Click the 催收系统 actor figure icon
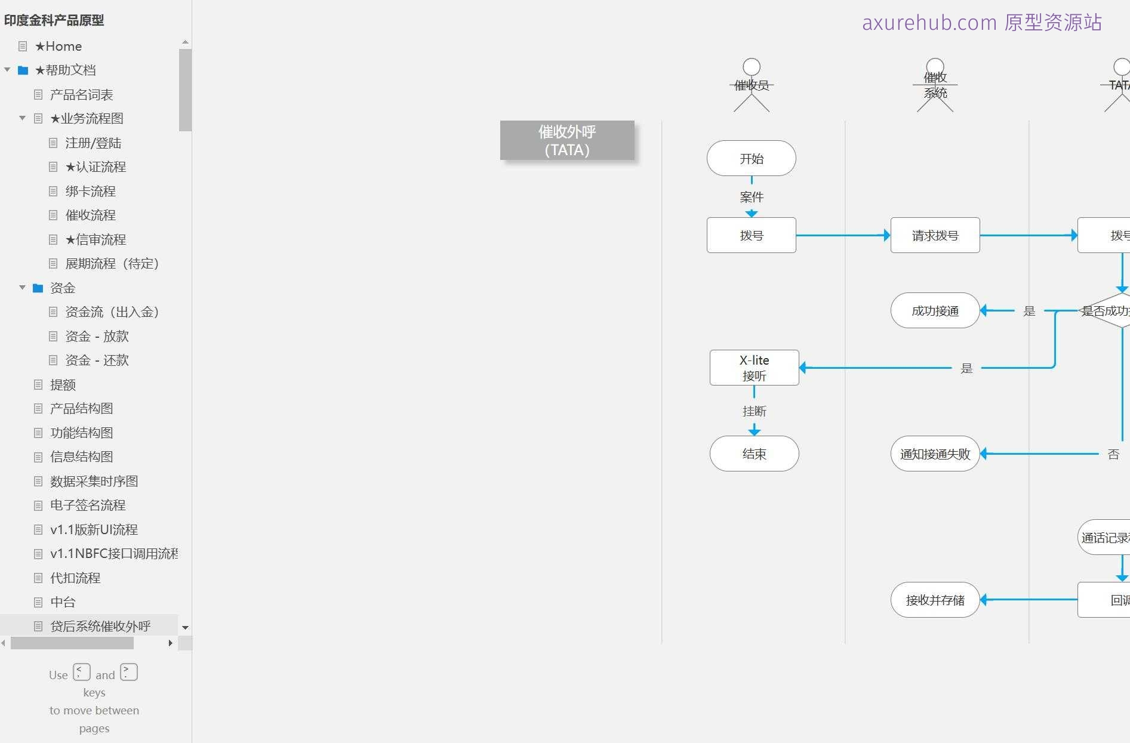 pos(935,85)
